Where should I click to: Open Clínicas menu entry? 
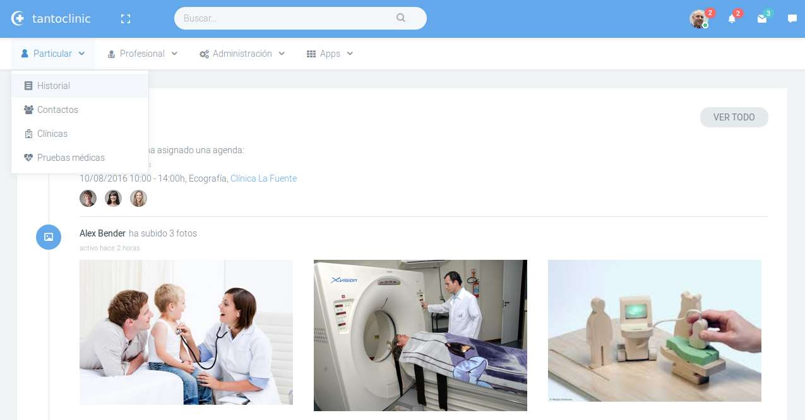52,134
